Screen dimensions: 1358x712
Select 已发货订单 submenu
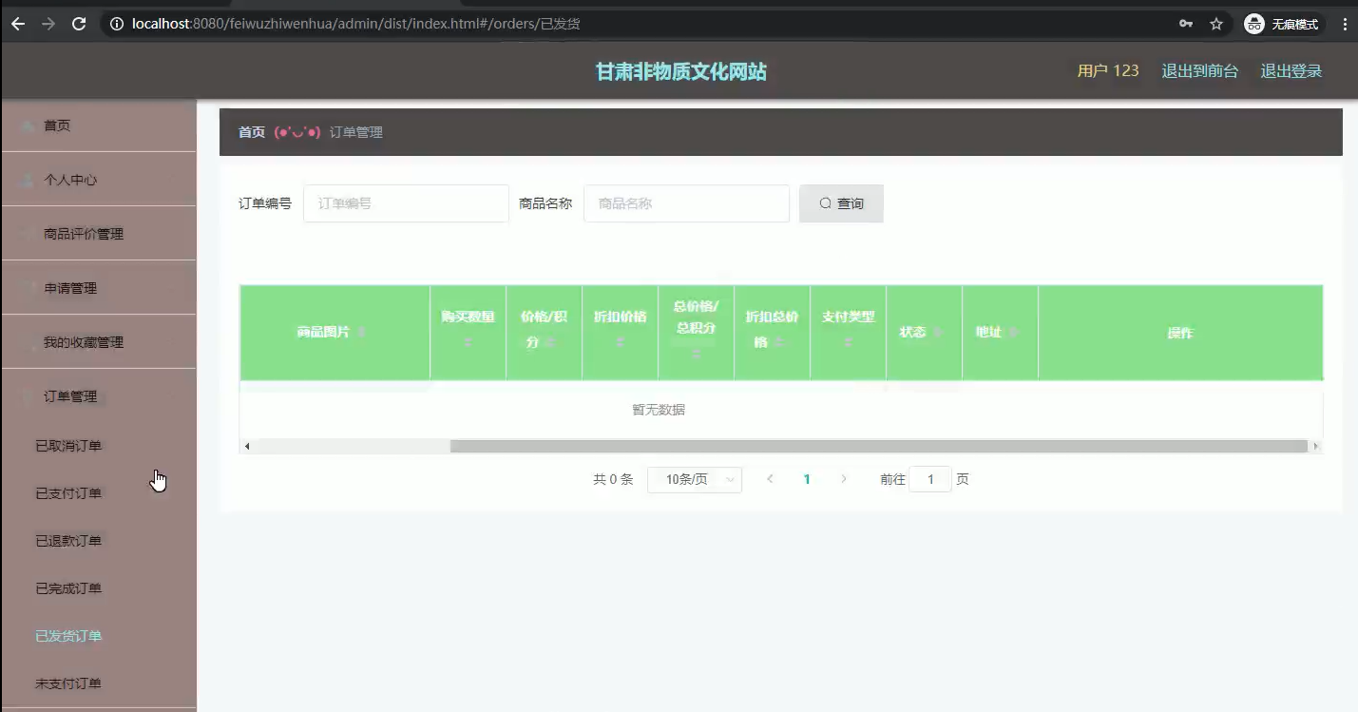[x=99, y=636]
